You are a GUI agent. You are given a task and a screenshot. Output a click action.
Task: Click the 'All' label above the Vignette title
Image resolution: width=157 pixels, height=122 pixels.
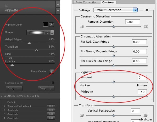click(6, 7)
